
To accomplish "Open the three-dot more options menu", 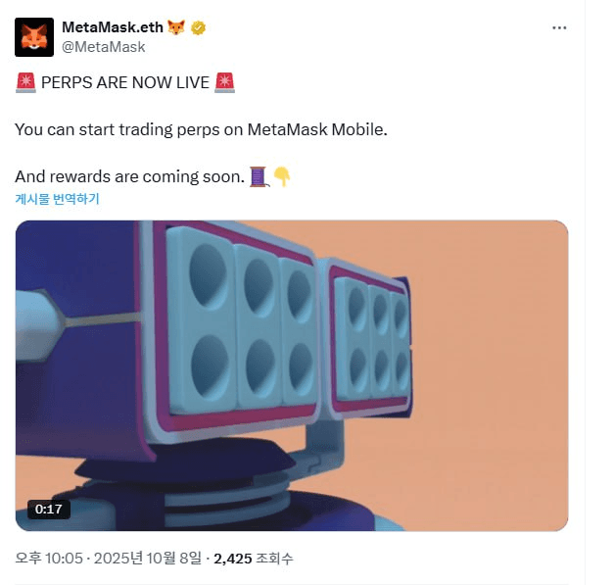I will coord(559,27).
